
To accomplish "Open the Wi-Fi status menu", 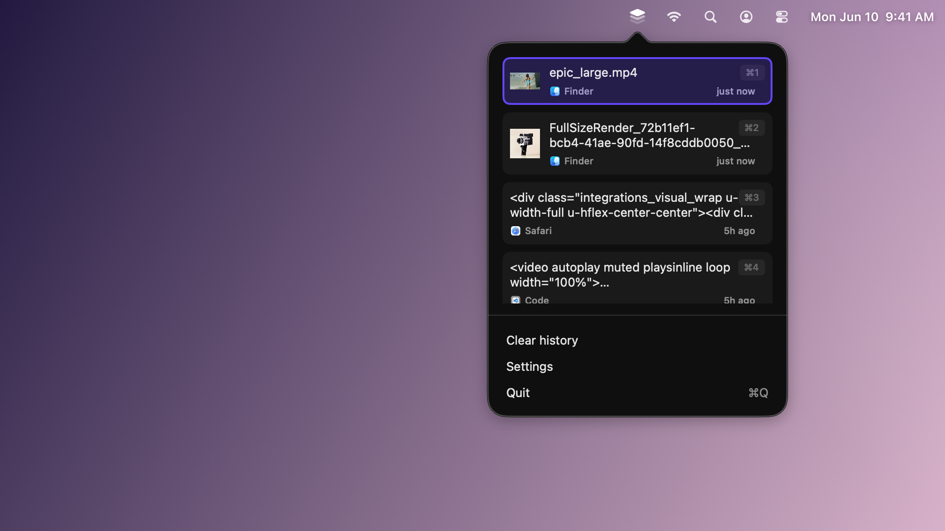I will (674, 17).
